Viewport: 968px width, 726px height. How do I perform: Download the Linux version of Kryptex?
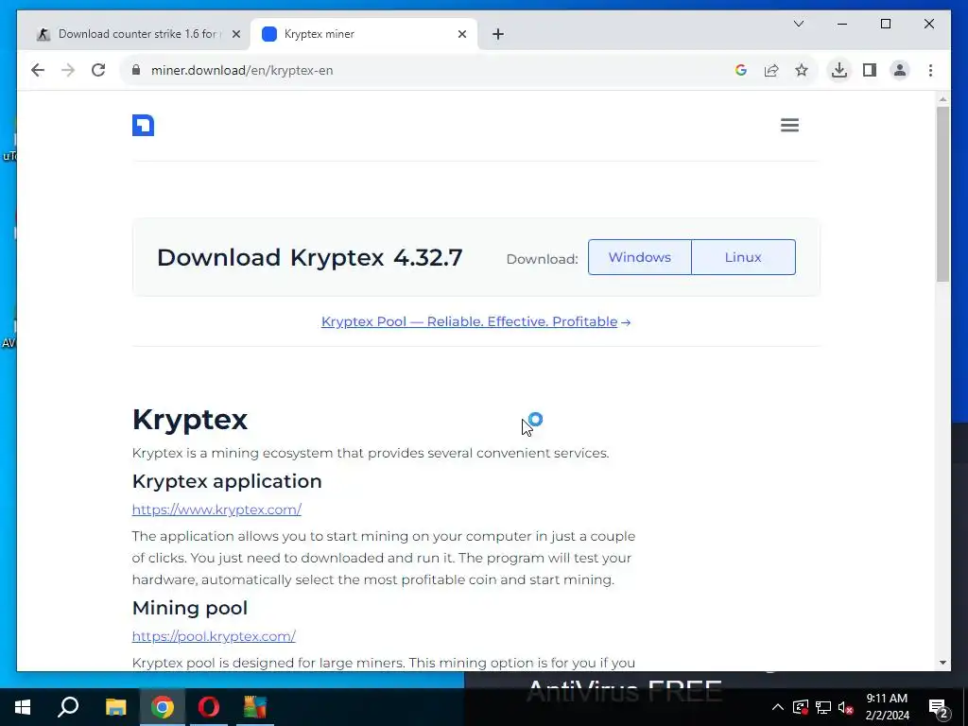point(743,257)
